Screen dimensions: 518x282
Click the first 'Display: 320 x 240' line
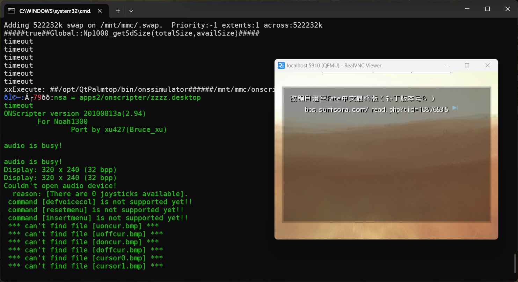60,170
